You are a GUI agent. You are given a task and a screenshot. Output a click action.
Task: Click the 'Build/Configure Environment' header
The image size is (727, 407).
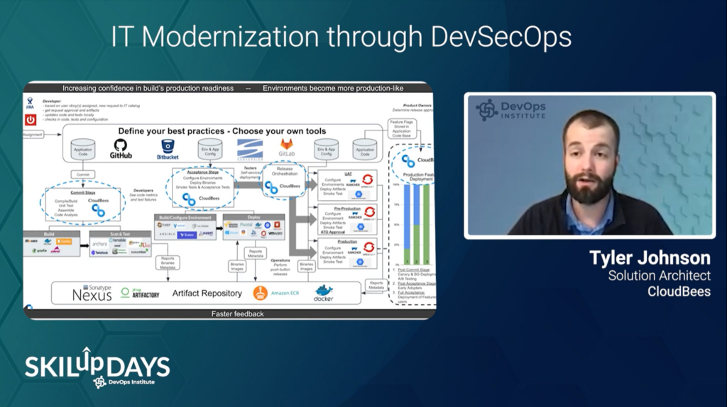coord(185,217)
